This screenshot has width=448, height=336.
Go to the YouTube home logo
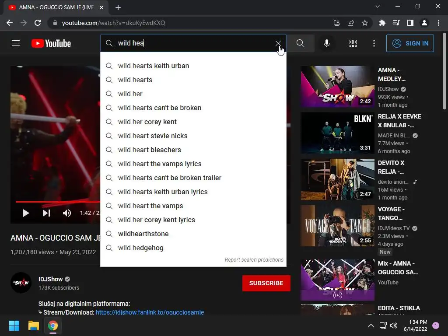coord(51,43)
